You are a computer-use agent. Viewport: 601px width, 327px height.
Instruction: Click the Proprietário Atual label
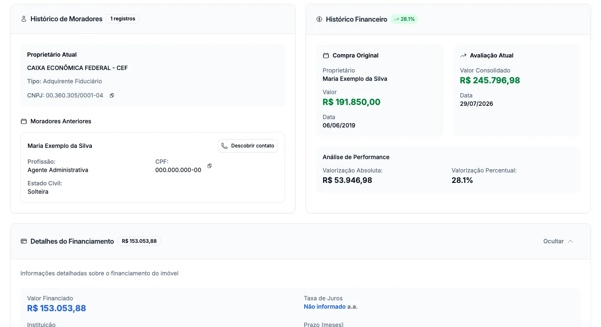pos(52,55)
